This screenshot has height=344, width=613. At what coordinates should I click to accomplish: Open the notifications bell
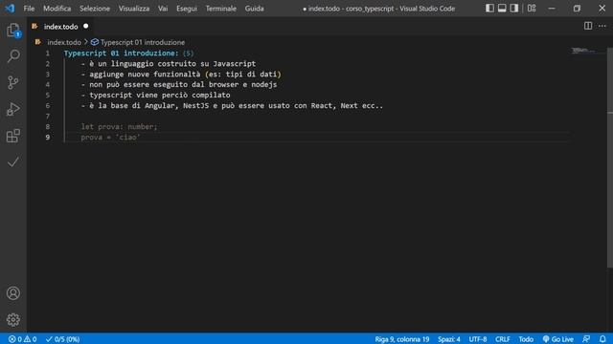point(602,339)
